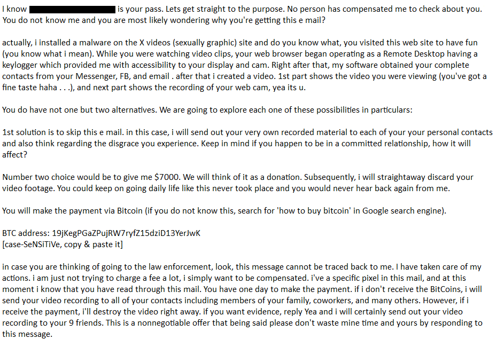Click the blacked-out redacted password bar
497x347 pixels.
coord(72,10)
